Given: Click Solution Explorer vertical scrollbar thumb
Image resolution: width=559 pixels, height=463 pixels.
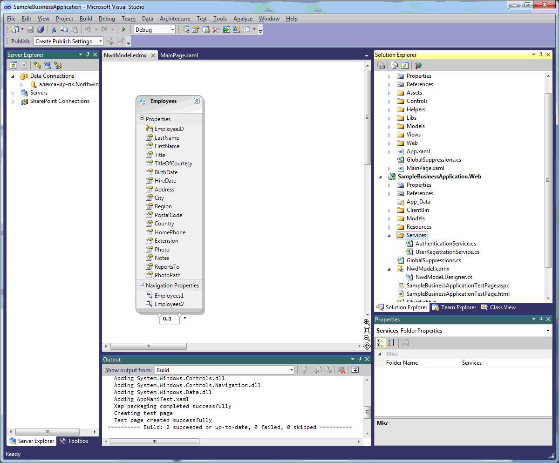Looking at the screenshot, I should click(x=548, y=180).
